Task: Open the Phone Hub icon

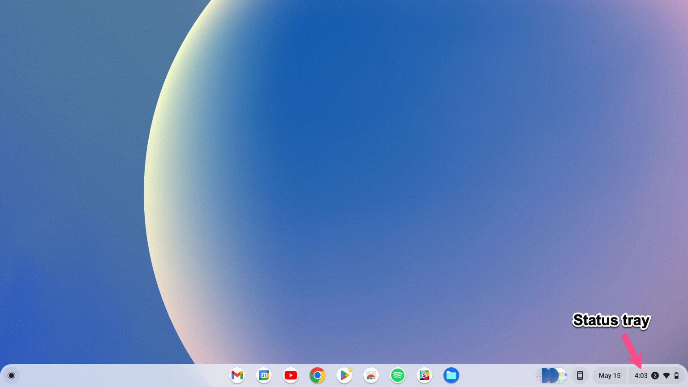Action: [580, 375]
